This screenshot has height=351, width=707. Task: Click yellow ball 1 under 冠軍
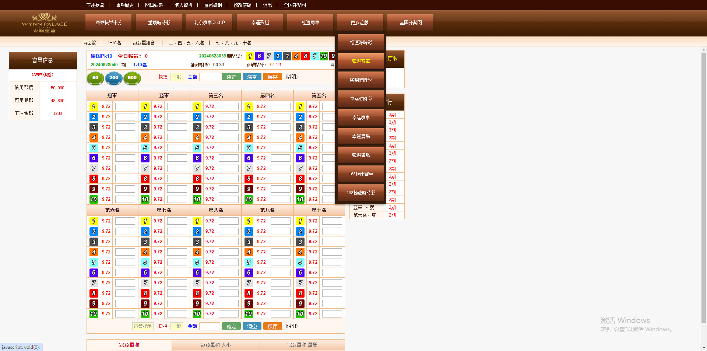pyautogui.click(x=94, y=106)
